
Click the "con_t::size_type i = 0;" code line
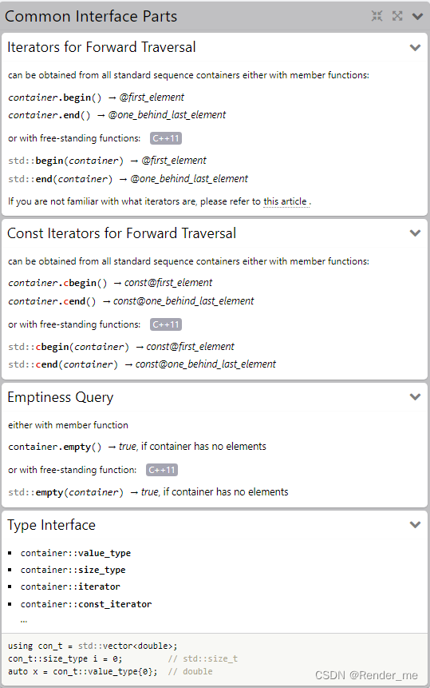(x=65, y=658)
